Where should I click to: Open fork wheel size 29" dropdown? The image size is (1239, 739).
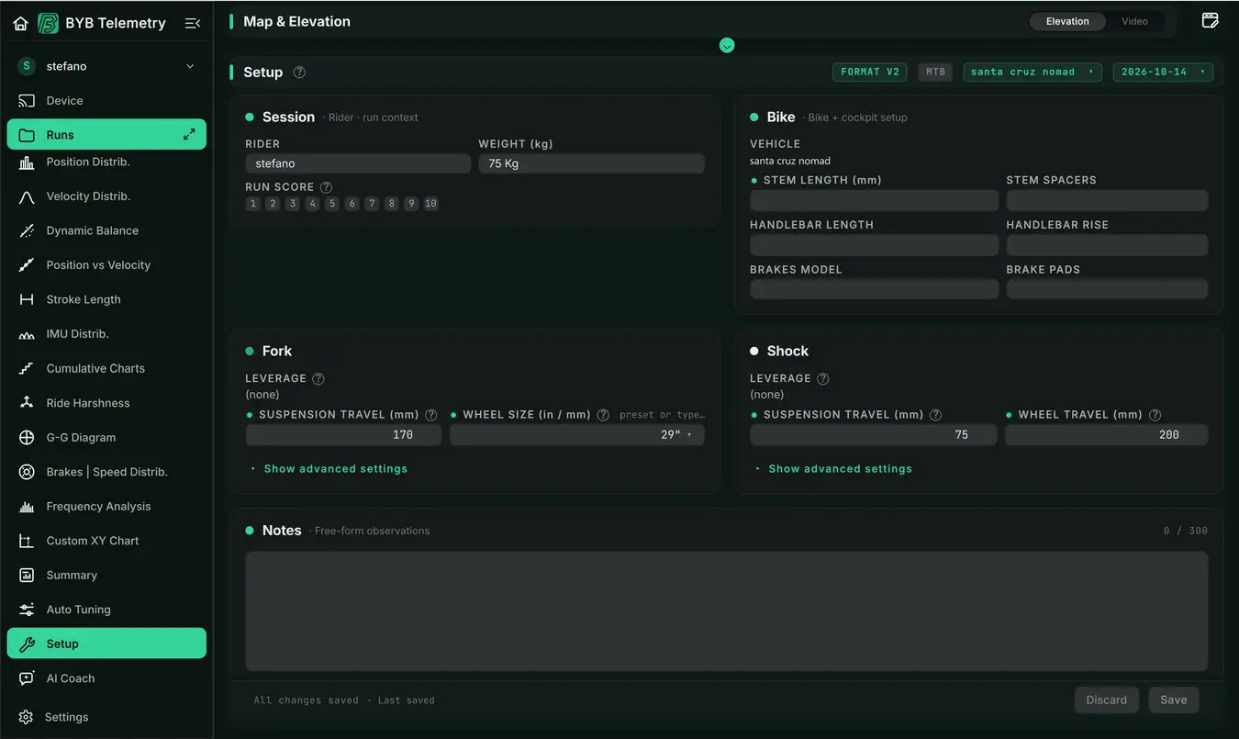pos(577,435)
